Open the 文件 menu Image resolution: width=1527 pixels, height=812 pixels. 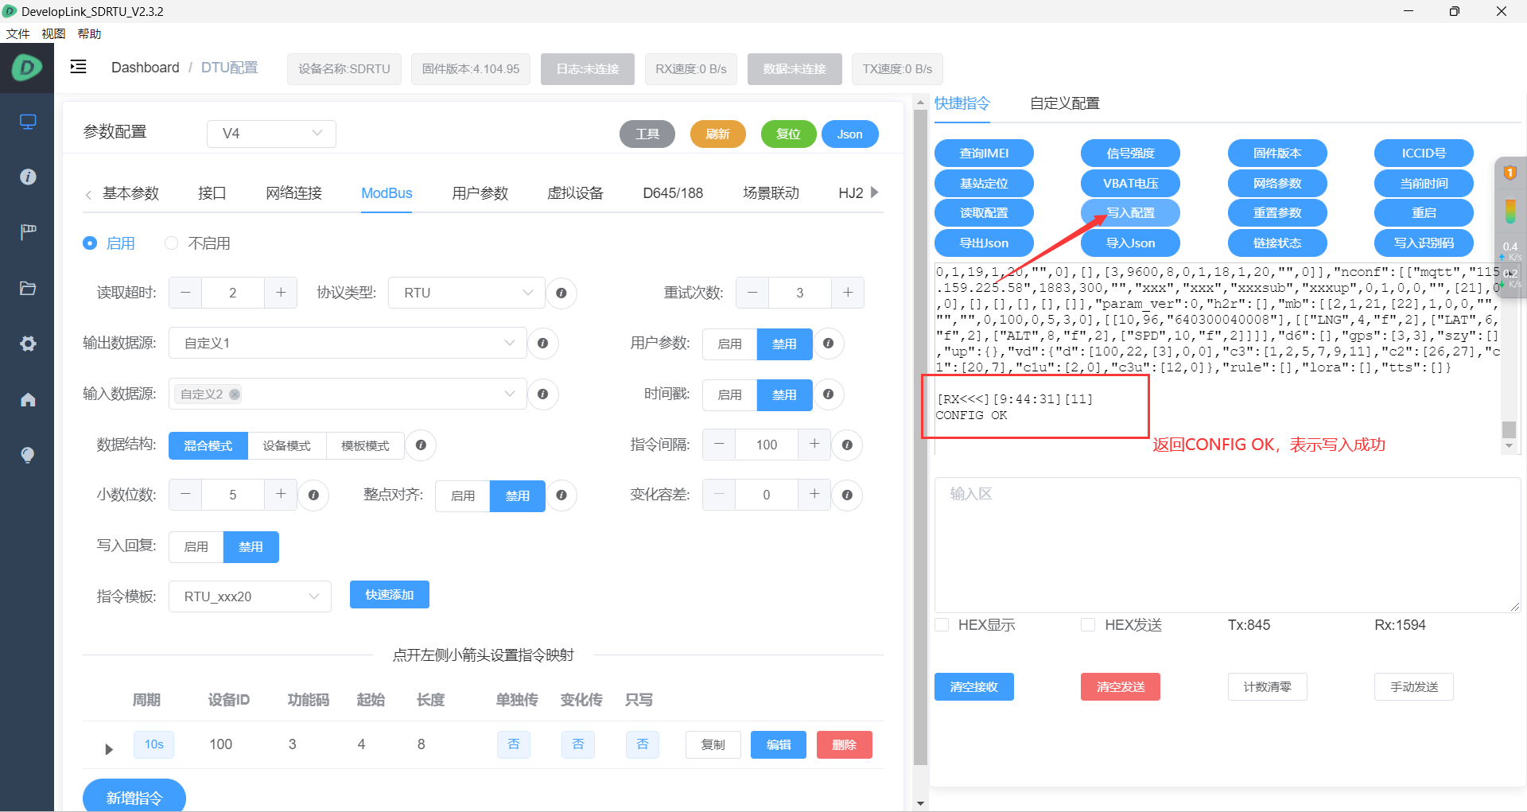(x=17, y=33)
